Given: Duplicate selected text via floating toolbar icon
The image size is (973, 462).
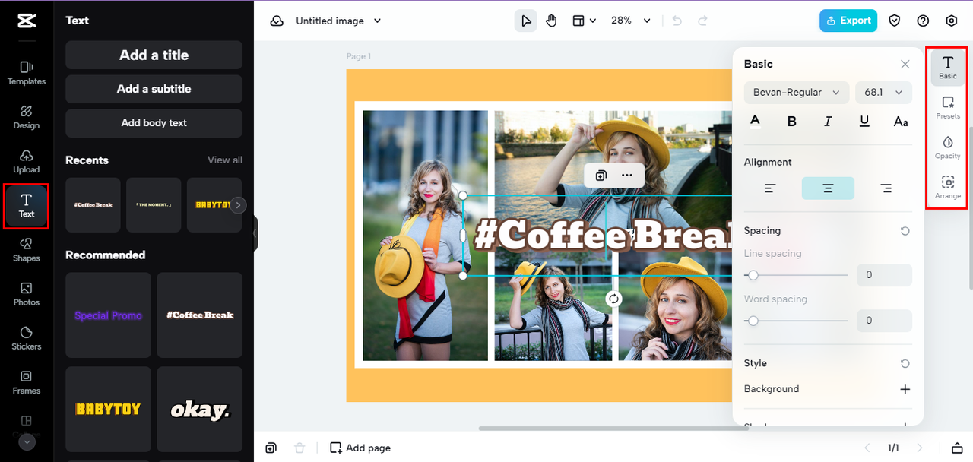Looking at the screenshot, I should pyautogui.click(x=601, y=176).
